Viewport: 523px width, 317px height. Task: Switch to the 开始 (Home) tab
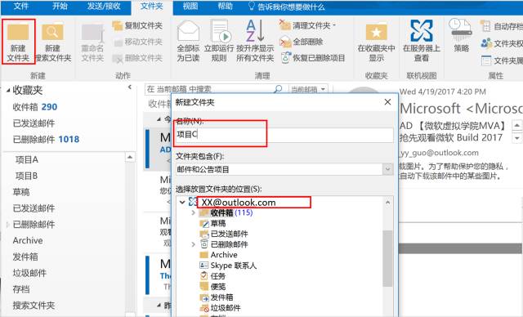[60, 6]
